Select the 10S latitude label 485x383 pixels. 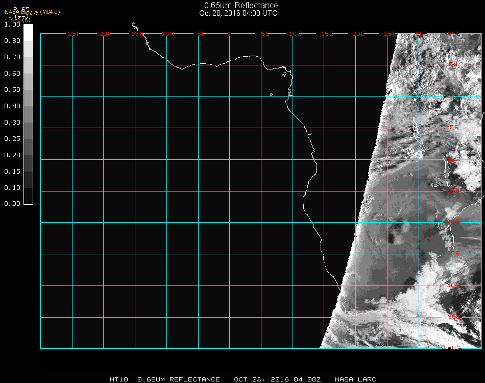(x=453, y=159)
